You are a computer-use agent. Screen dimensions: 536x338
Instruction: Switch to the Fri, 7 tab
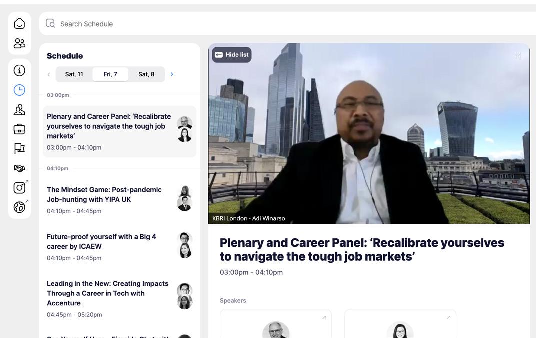tap(110, 74)
